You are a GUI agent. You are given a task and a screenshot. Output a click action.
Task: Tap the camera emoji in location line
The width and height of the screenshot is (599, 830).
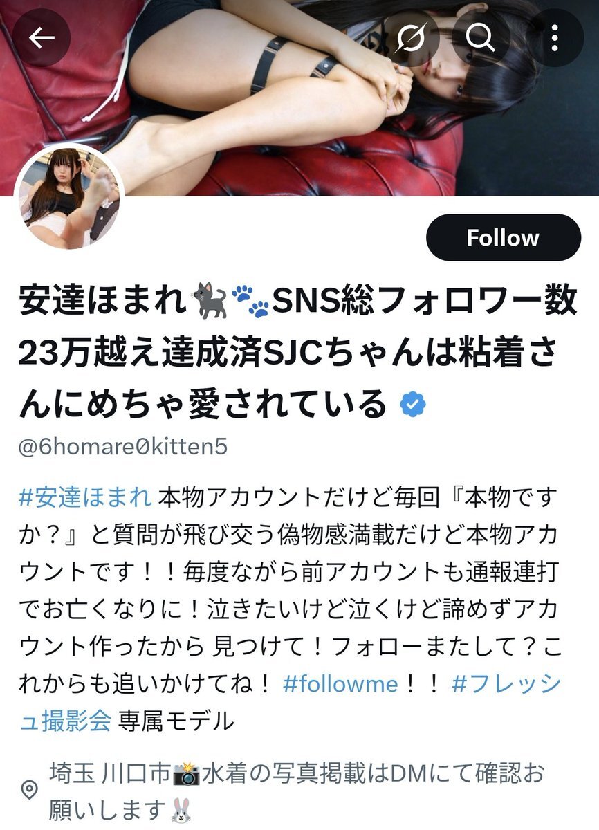coord(187,773)
